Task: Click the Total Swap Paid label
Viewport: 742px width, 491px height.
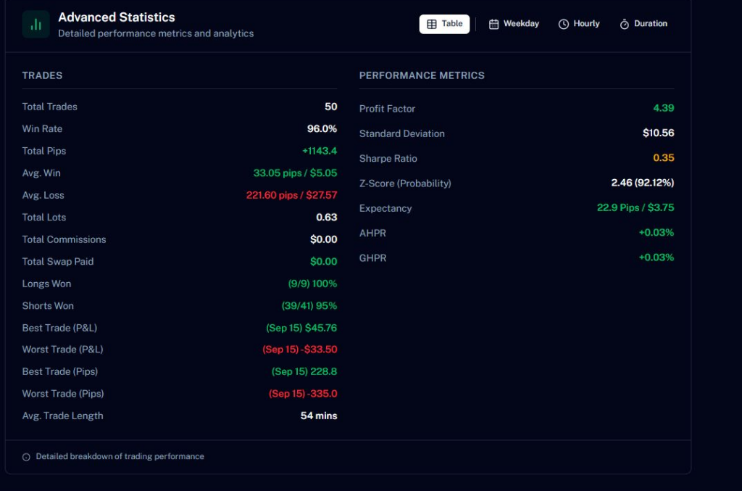Action: coord(58,262)
